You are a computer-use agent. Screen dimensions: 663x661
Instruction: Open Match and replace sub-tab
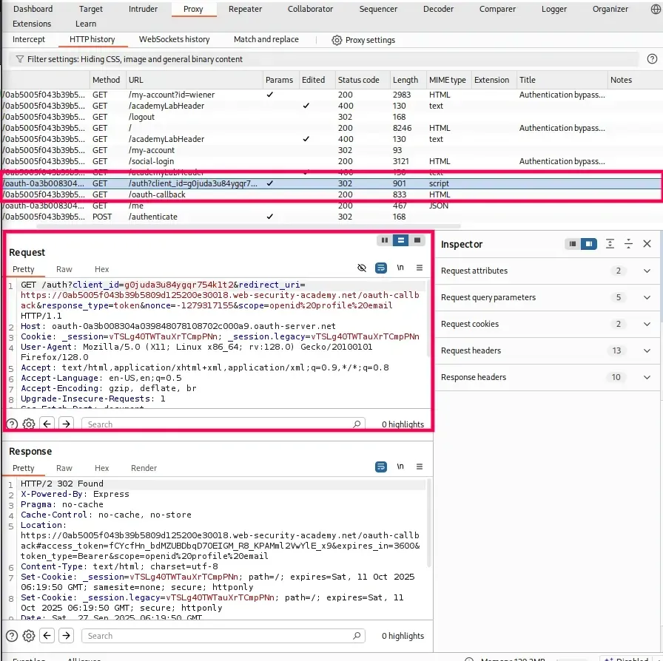click(266, 39)
